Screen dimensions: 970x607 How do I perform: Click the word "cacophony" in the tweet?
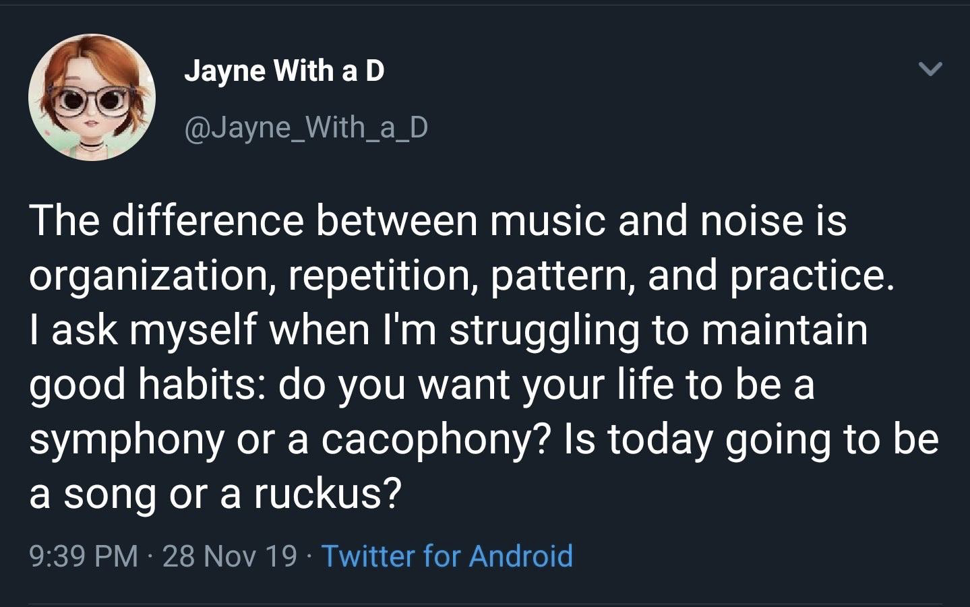[426, 440]
